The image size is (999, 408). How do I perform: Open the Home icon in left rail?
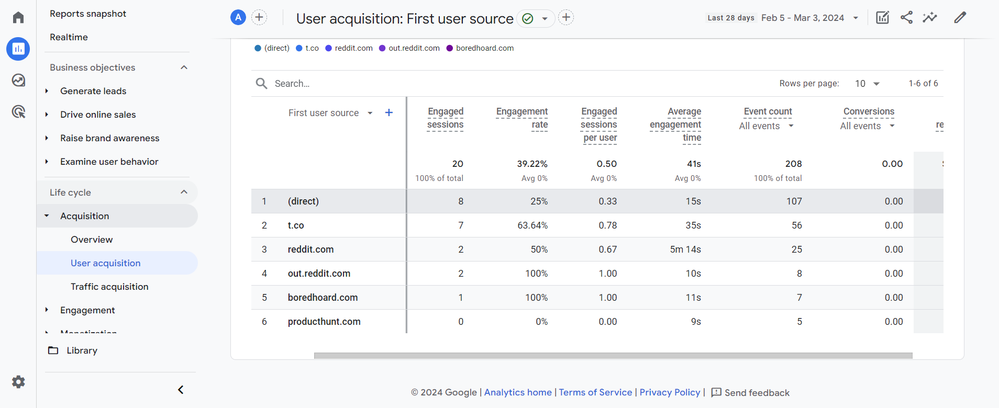18,17
